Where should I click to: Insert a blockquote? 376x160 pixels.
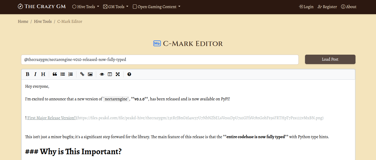(x=55, y=74)
